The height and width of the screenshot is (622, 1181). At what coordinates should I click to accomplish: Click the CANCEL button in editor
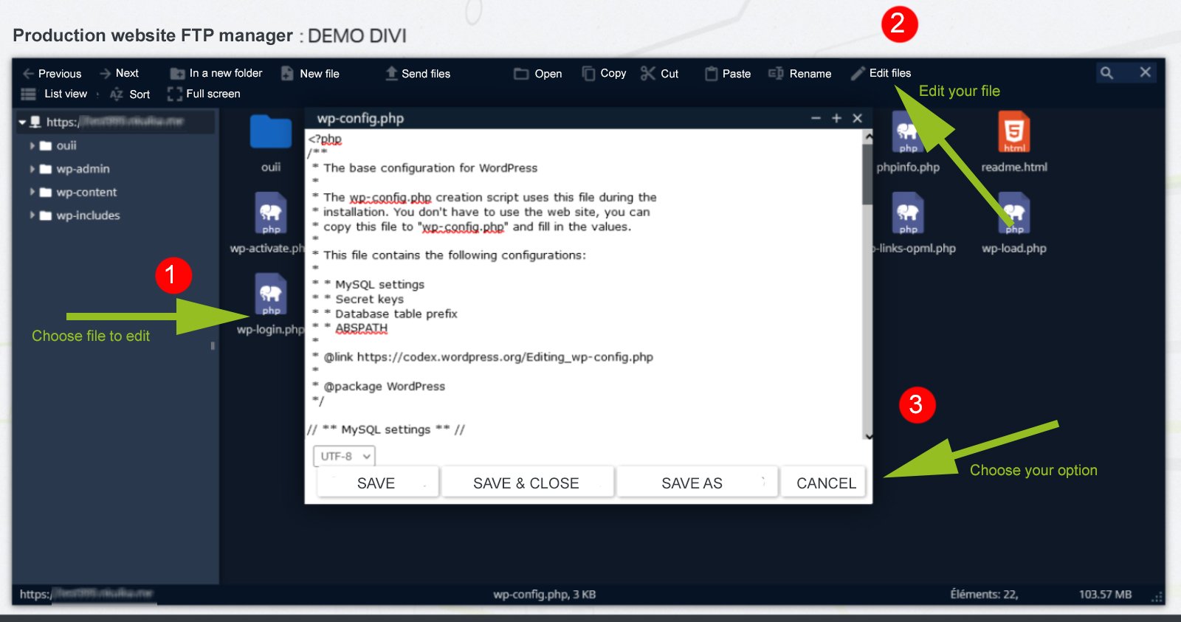[825, 483]
